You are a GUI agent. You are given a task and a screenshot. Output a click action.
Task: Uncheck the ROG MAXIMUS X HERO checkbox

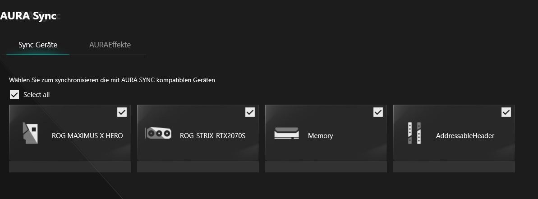coord(122,112)
